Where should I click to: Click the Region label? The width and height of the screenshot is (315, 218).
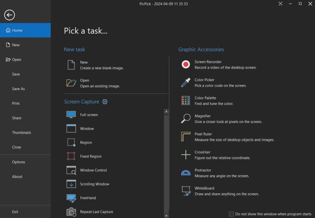coord(86,142)
